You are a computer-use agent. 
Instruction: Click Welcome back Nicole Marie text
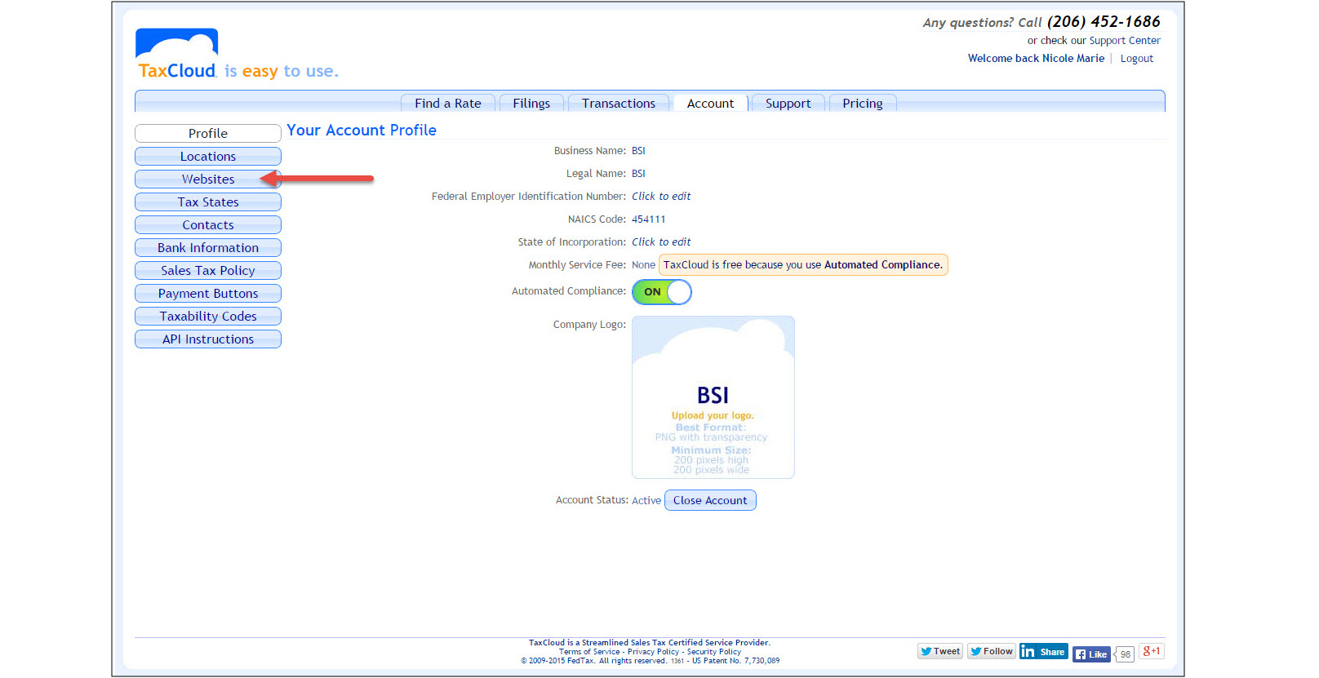pos(1036,59)
